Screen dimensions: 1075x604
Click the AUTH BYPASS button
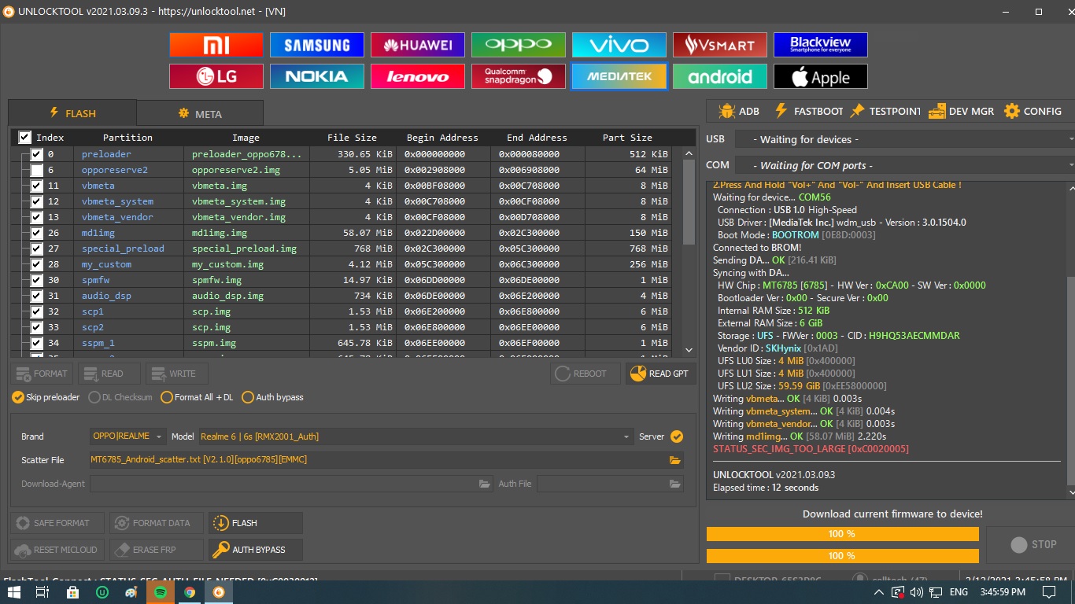click(x=256, y=550)
